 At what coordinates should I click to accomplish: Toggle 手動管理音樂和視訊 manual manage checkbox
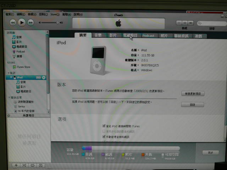click(104, 136)
